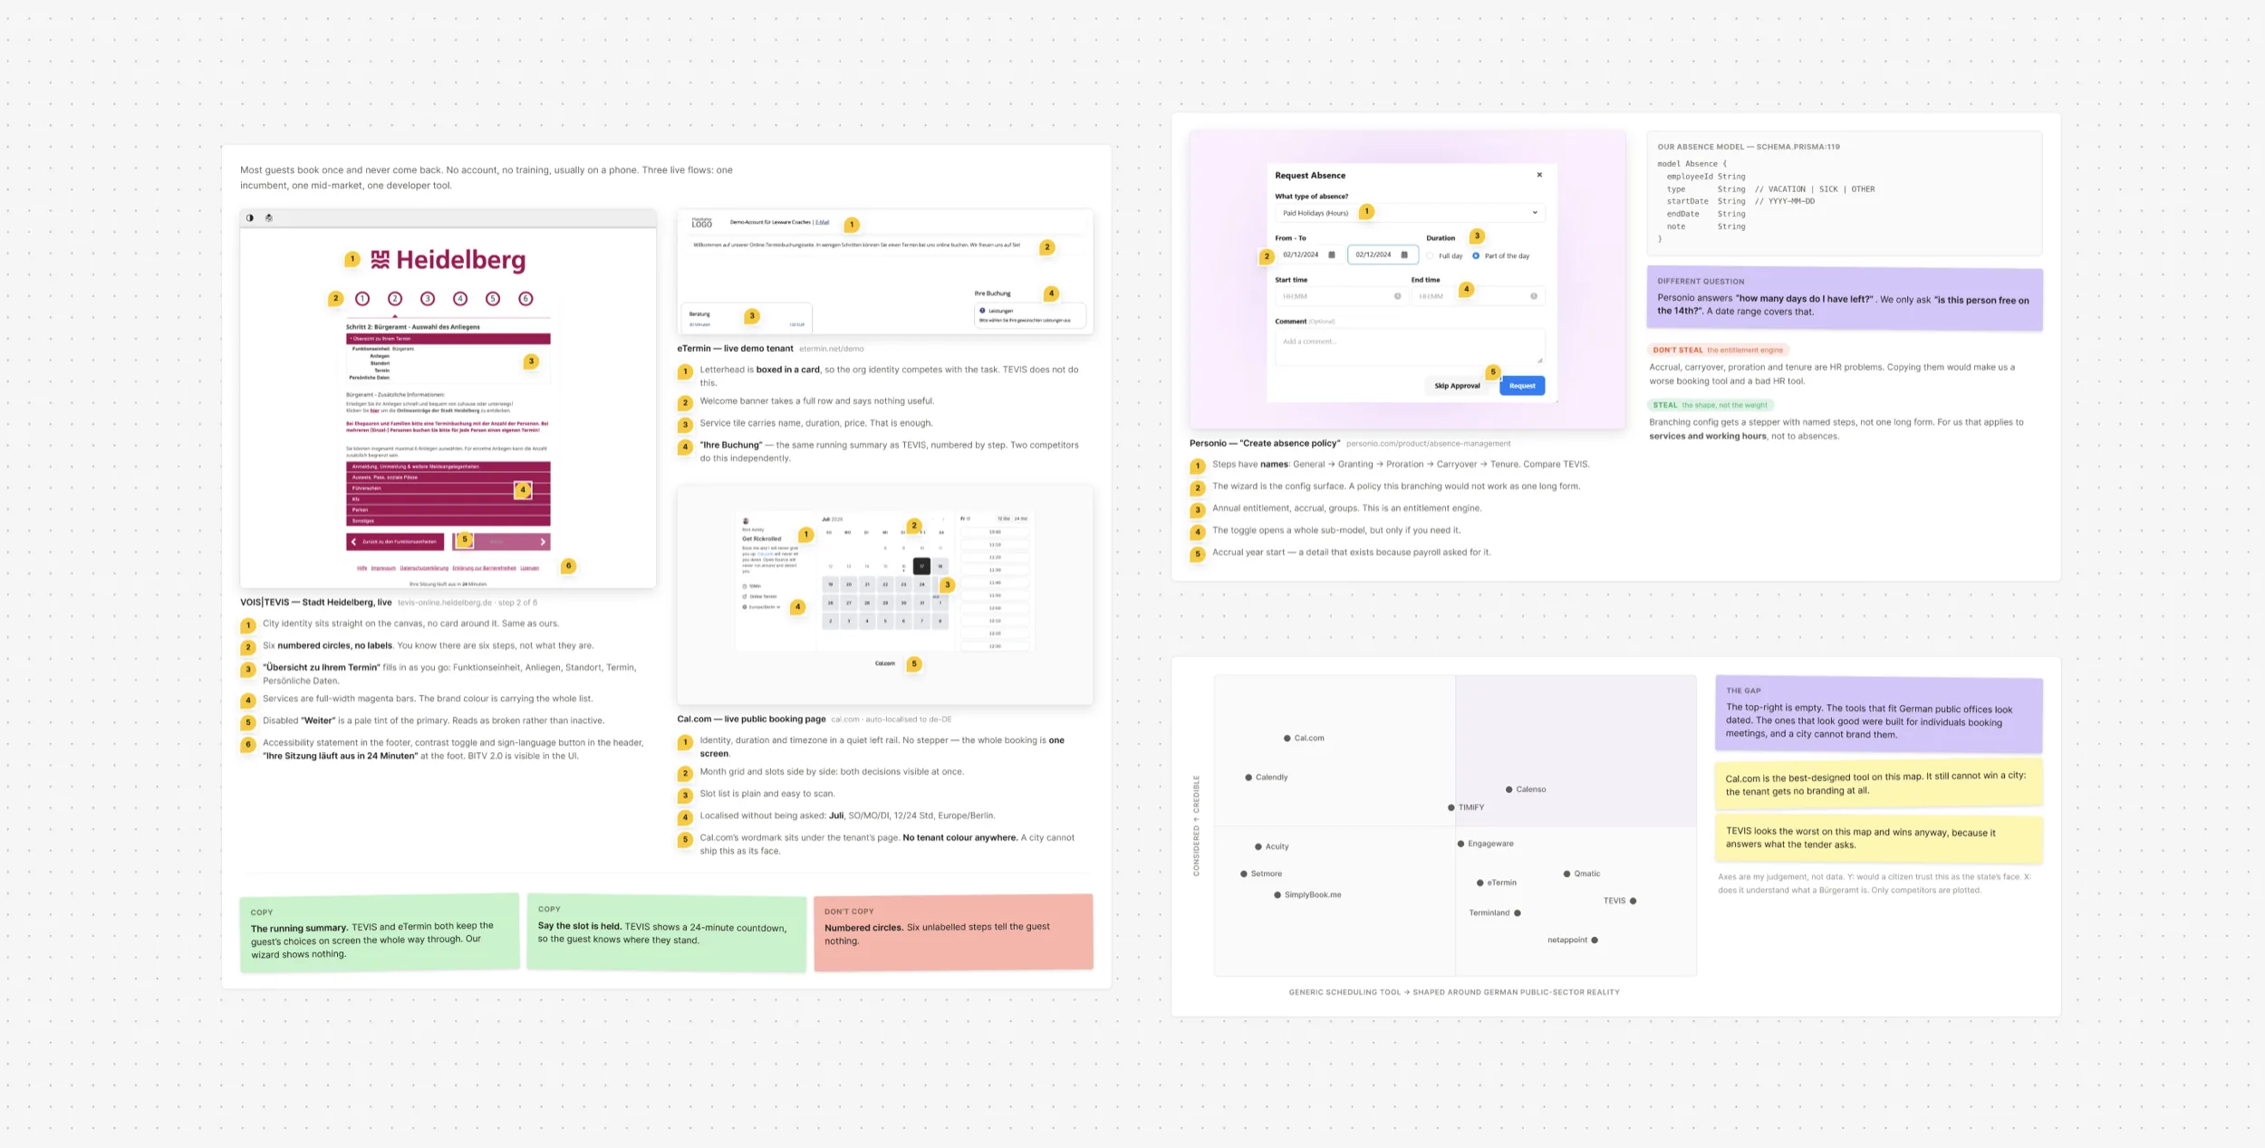The width and height of the screenshot is (2265, 1148).
Task: Click the sign-language icon in Heidelberg header
Action: [x=269, y=217]
